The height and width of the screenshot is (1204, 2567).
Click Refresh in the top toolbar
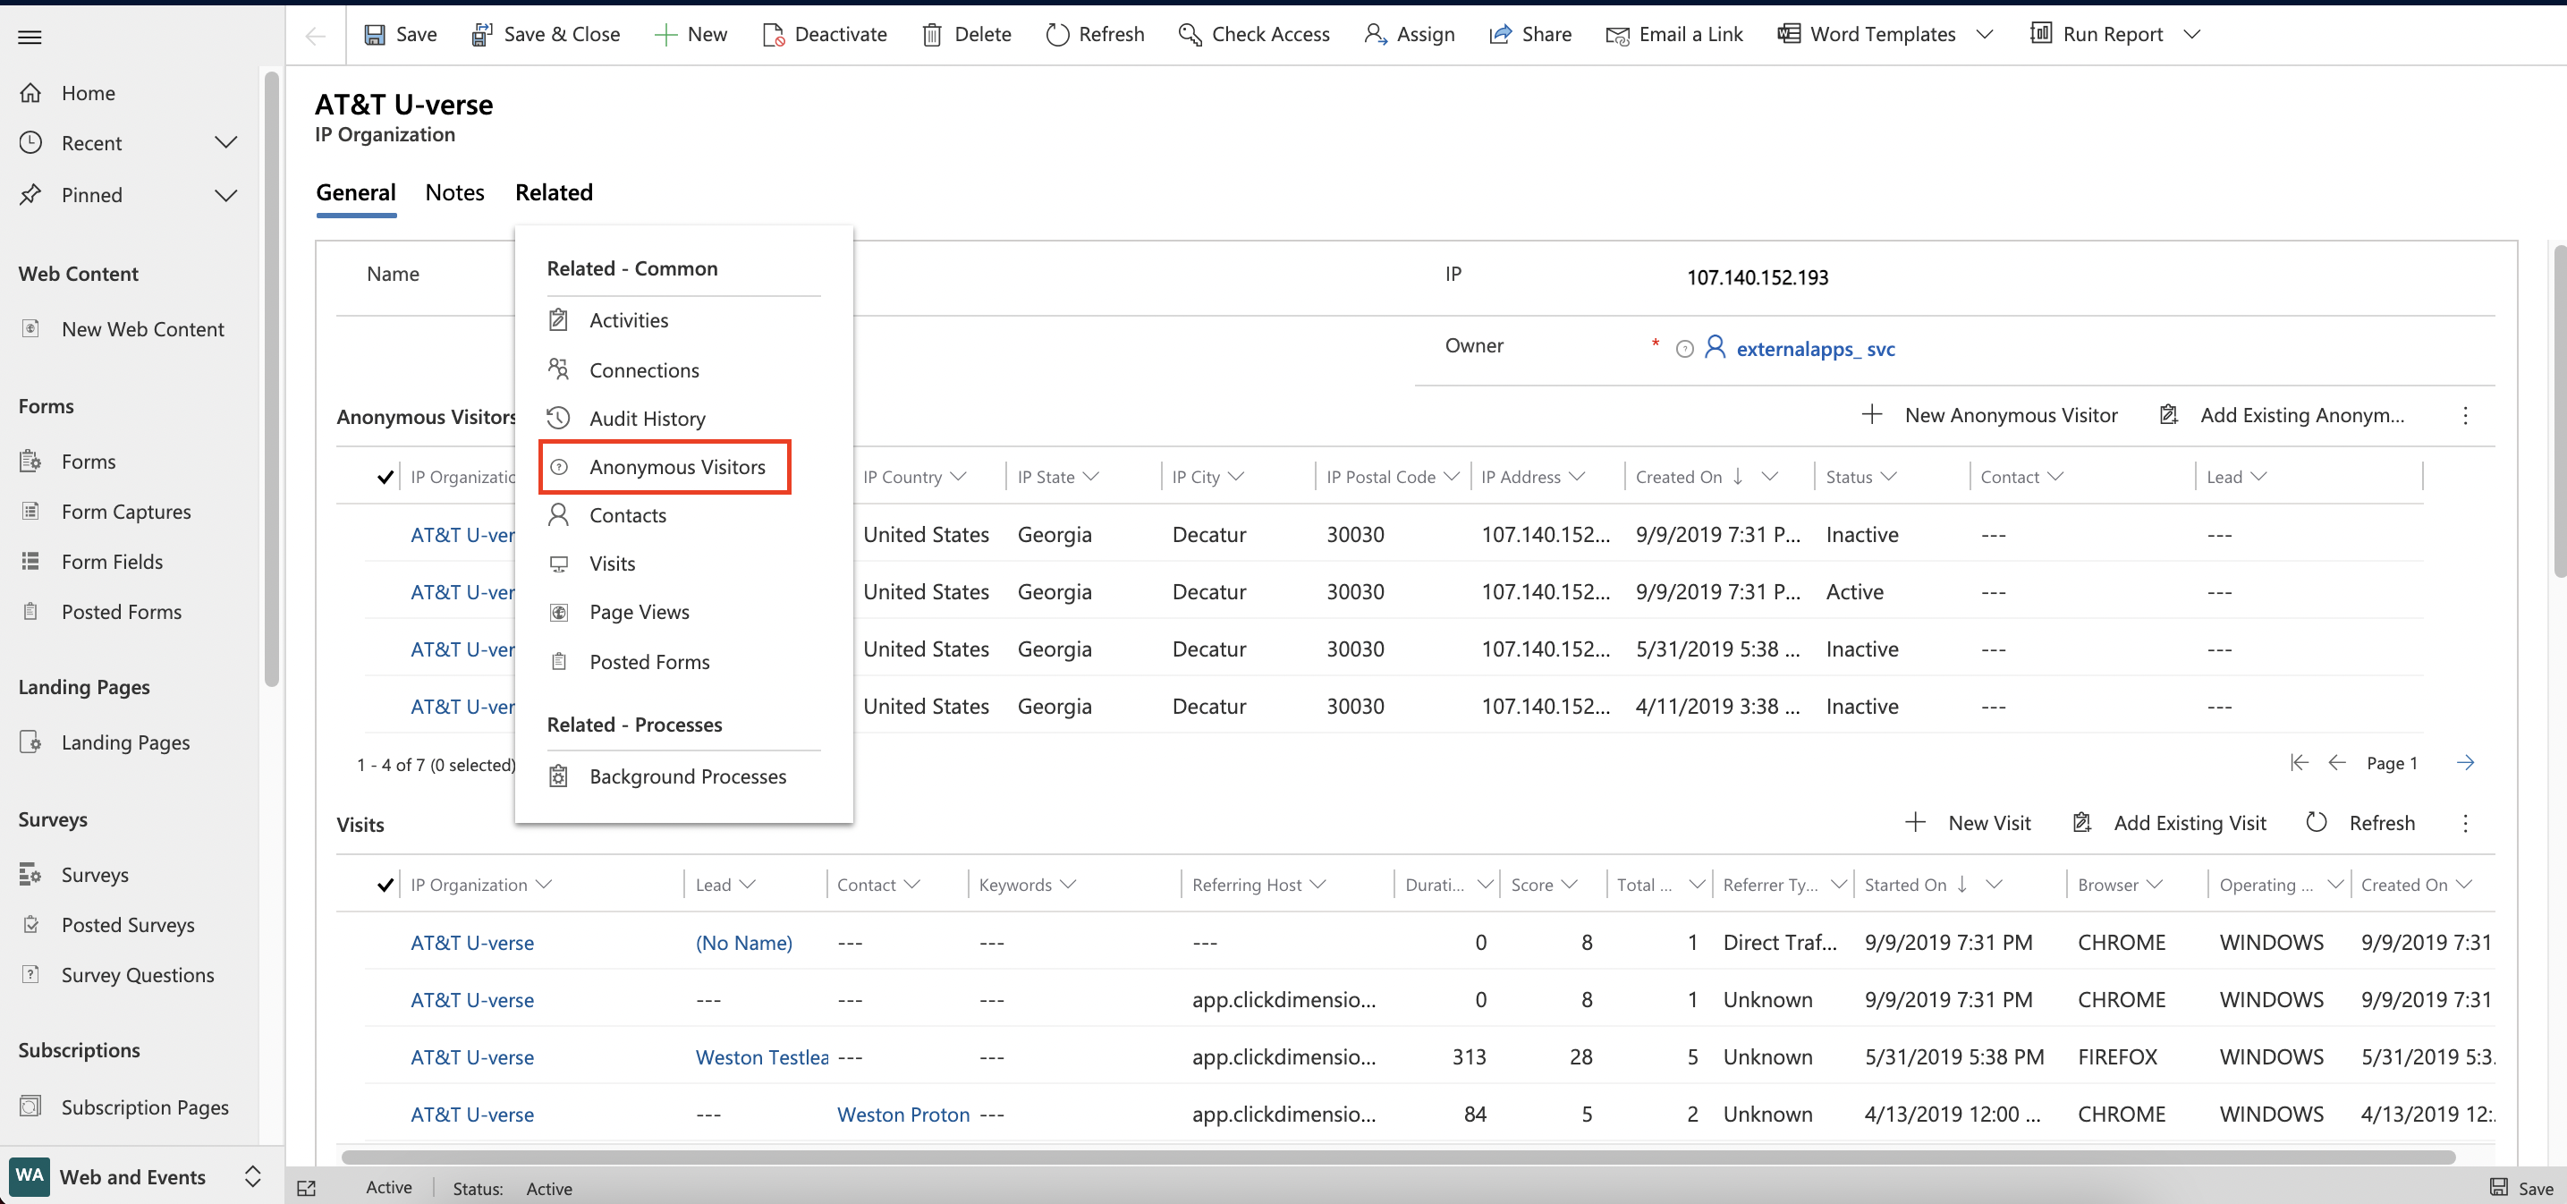coord(1095,34)
